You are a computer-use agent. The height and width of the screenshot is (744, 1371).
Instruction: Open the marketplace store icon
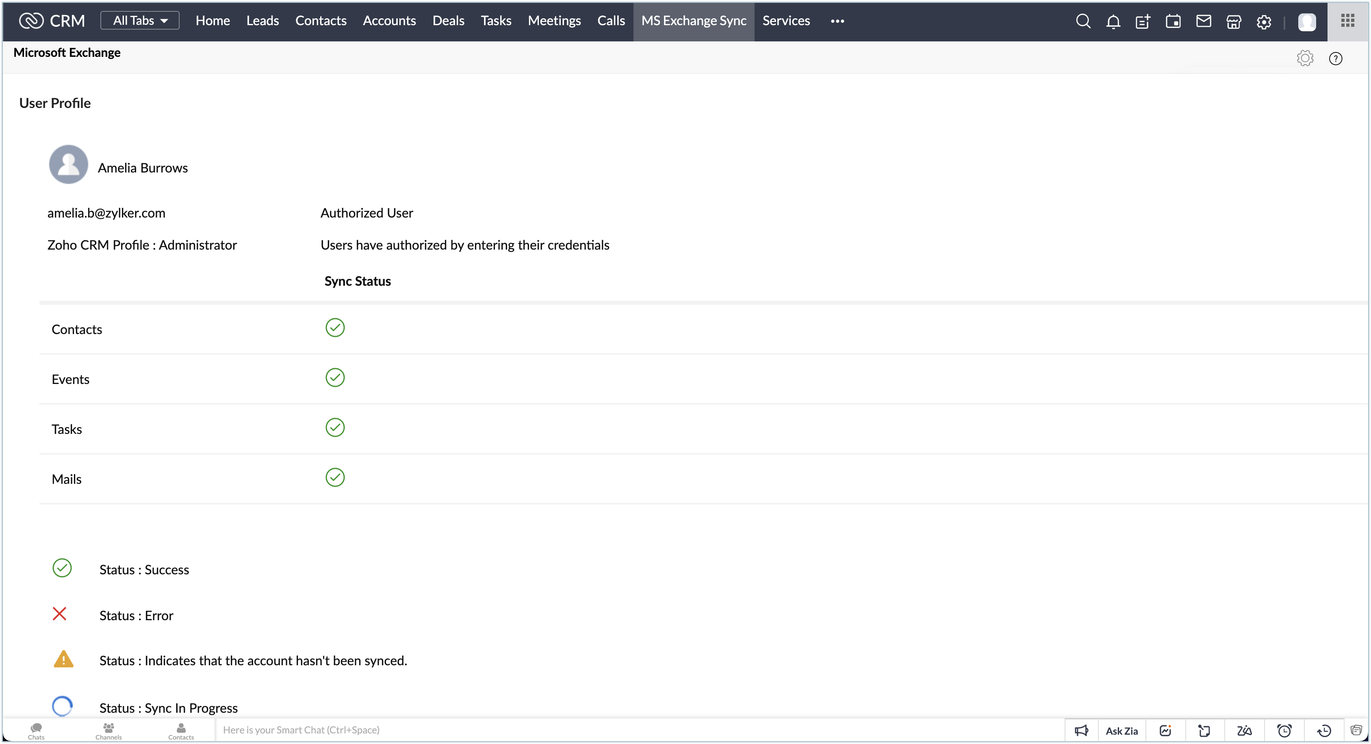pyautogui.click(x=1234, y=21)
